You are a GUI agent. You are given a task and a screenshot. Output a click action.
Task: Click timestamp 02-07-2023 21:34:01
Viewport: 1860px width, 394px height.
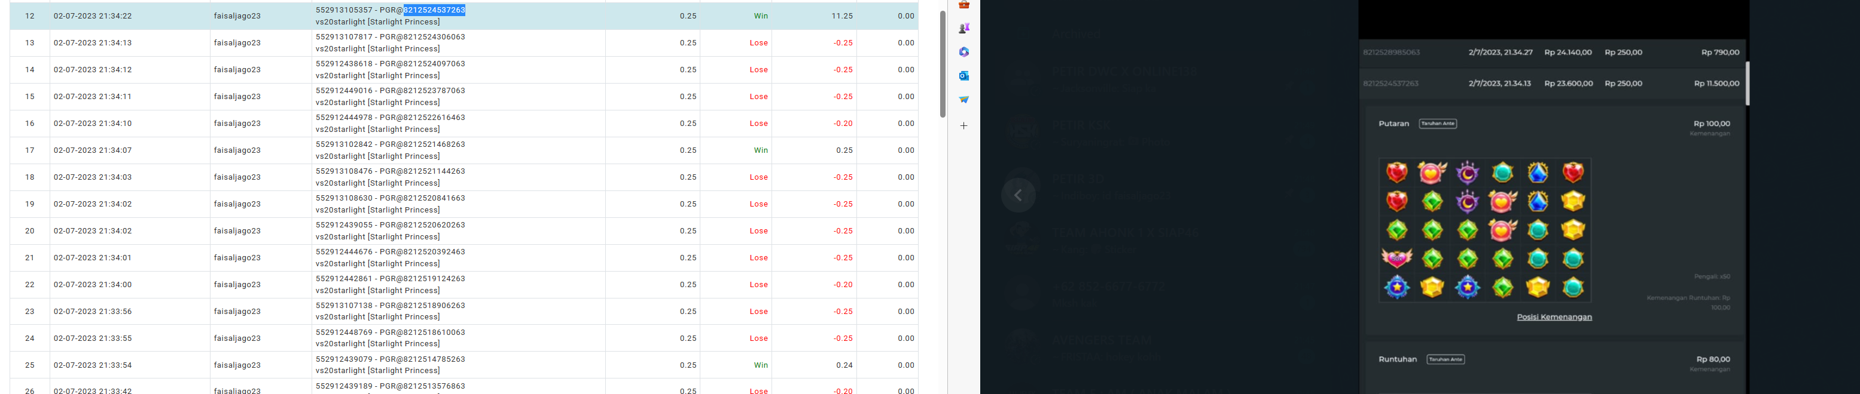(93, 258)
